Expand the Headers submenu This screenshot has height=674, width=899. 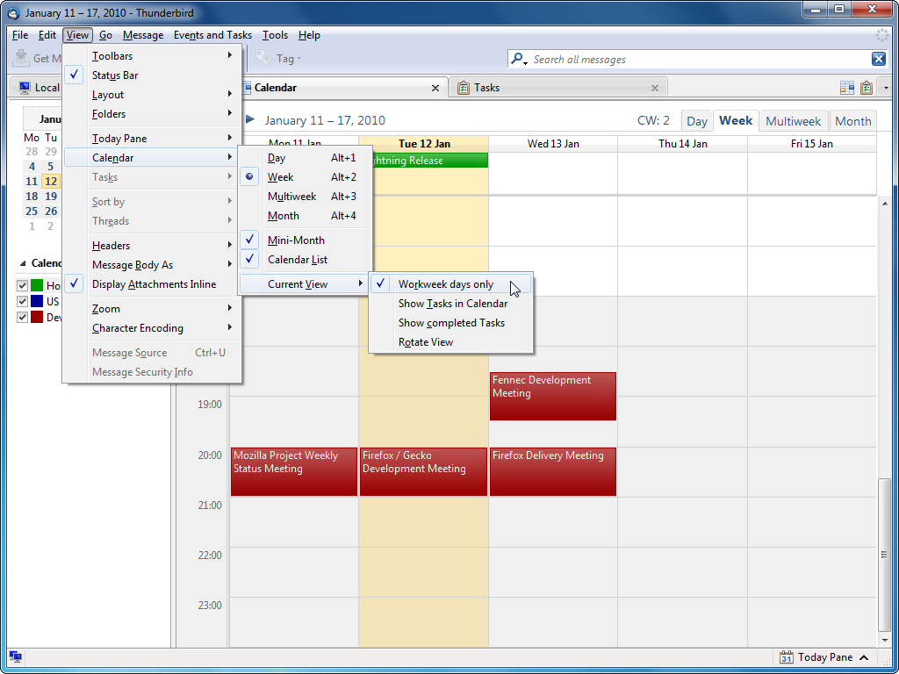click(x=153, y=246)
